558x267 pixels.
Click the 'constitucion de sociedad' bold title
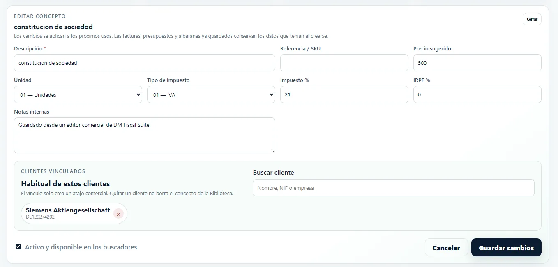coord(53,27)
